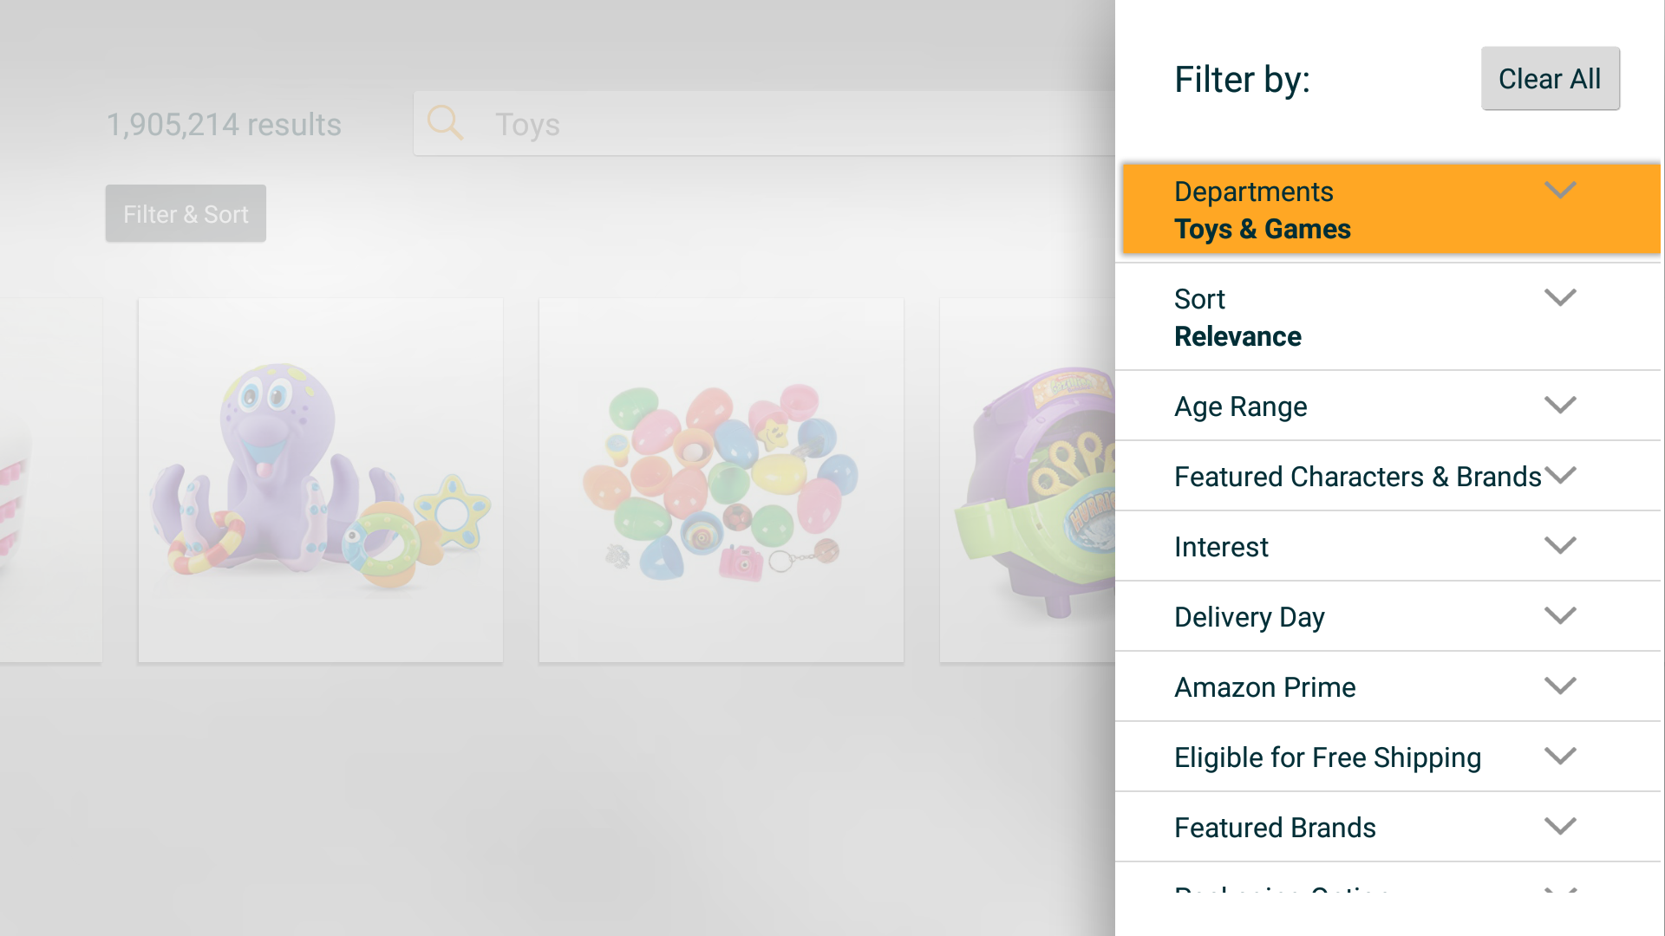The height and width of the screenshot is (936, 1665).
Task: Expand the Featured Brands section
Action: 1560,826
